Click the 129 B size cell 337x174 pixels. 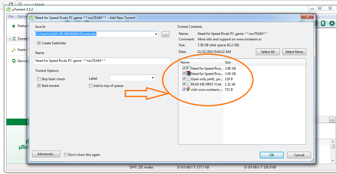tap(229, 79)
